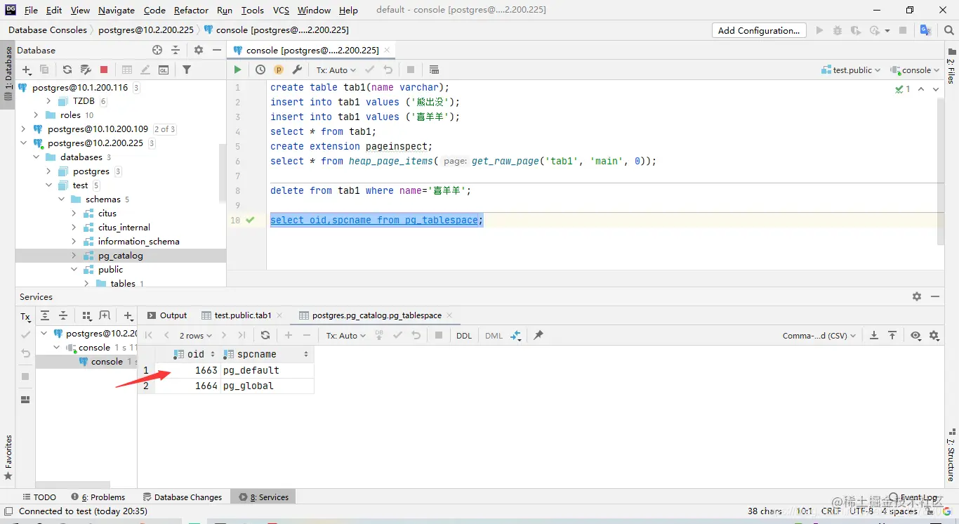Screen dimensions: 959x524
Task: Pin the result tab with the pin icon
Action: [538, 335]
